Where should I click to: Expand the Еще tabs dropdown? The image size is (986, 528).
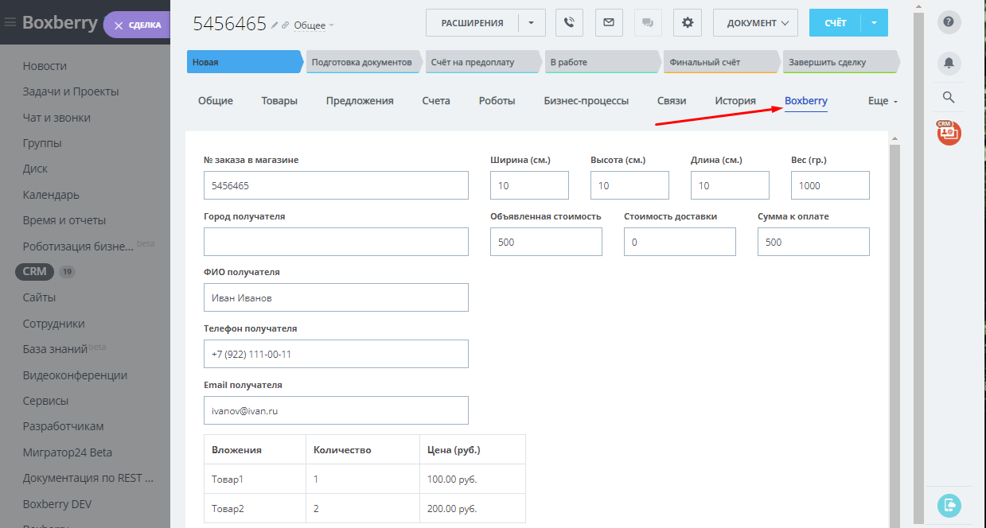pos(883,102)
